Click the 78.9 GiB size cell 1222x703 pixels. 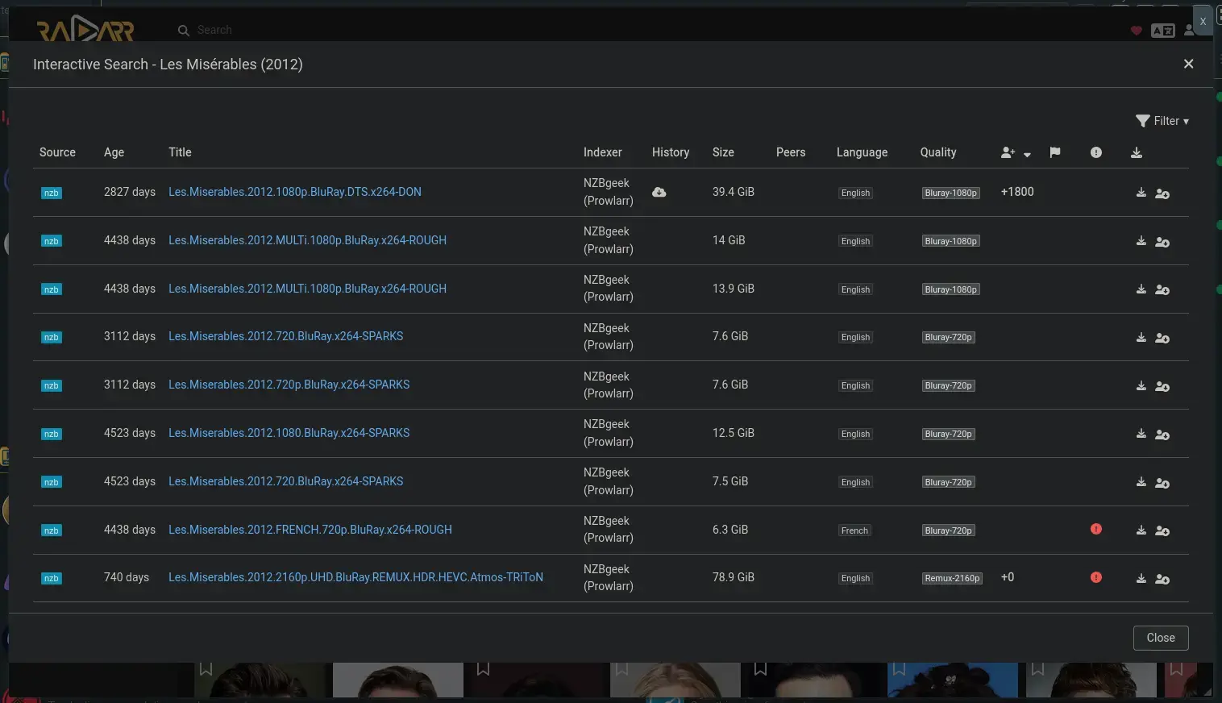[734, 577]
